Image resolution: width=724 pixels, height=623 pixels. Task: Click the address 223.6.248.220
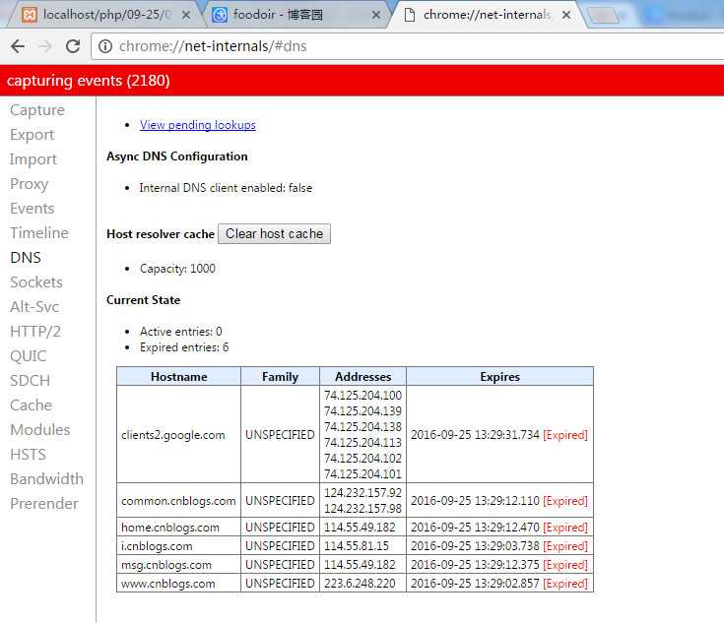(360, 584)
